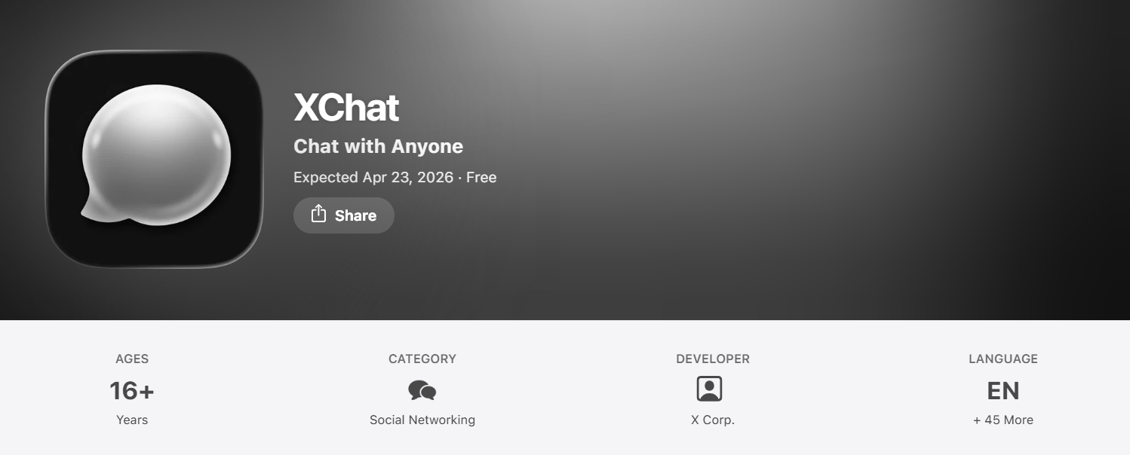Click the LANGUAGE label
The height and width of the screenshot is (455, 1130).
[x=1003, y=359]
